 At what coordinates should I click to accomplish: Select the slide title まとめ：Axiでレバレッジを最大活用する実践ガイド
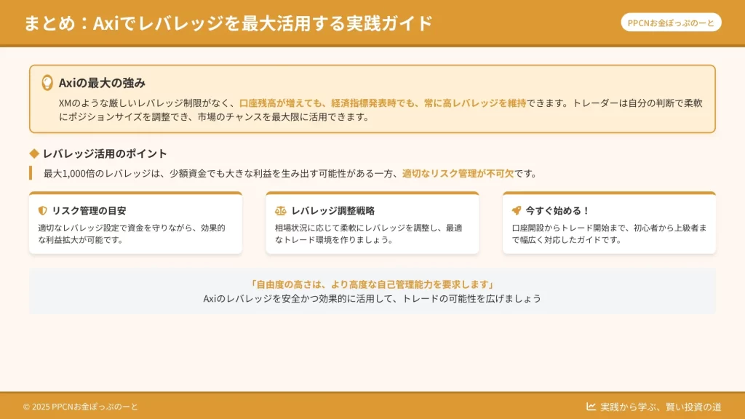pos(228,23)
